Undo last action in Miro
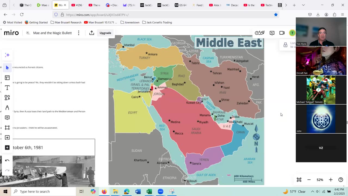 pyautogui.click(x=7, y=161)
